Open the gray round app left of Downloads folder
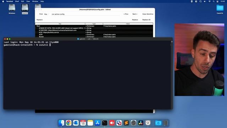 click(x=148, y=123)
